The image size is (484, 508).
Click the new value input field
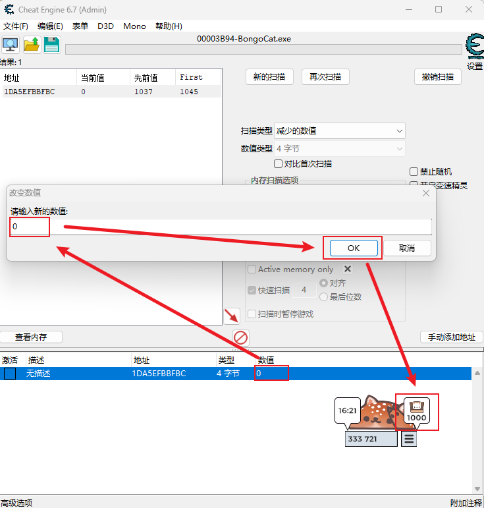coord(221,227)
